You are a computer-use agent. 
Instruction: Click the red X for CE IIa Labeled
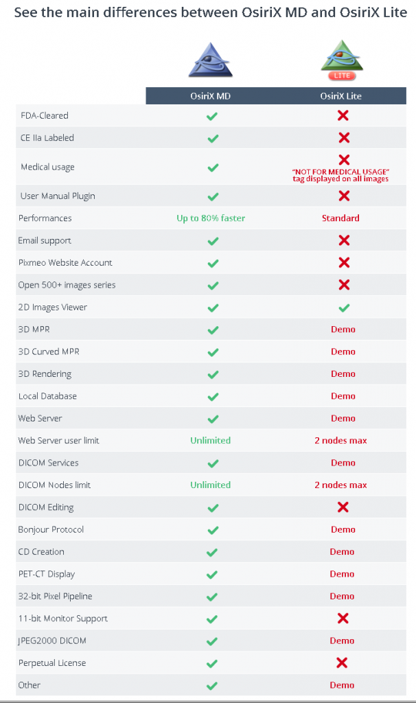pyautogui.click(x=344, y=137)
